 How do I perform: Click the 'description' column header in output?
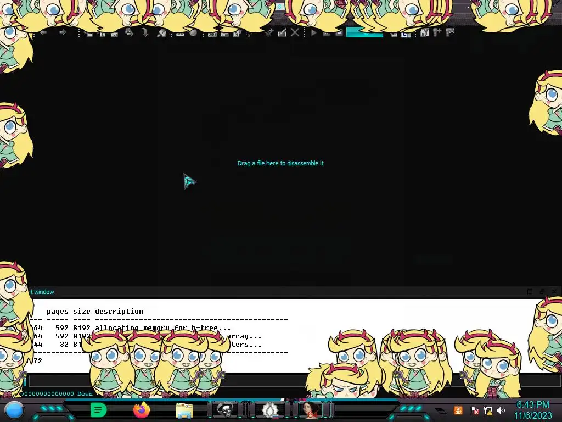click(x=119, y=311)
